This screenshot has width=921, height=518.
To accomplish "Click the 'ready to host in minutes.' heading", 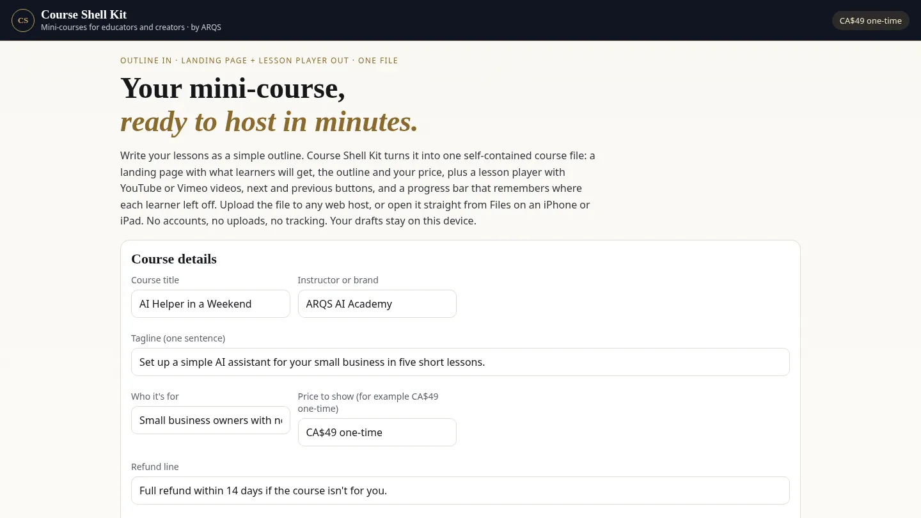I will coord(269,122).
